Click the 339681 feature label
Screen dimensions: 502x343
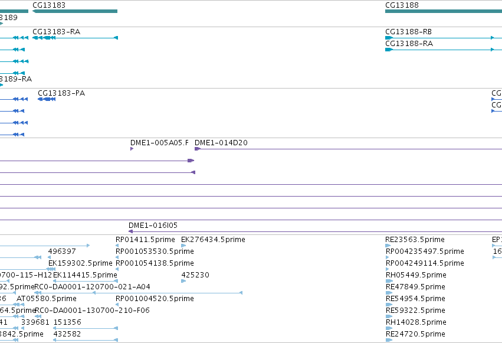click(x=35, y=322)
